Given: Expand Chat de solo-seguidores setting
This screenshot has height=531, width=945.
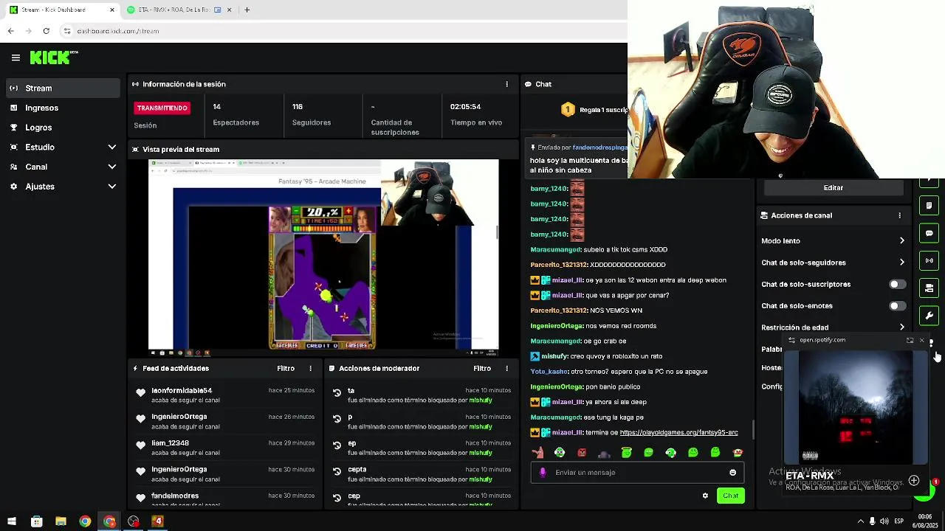Looking at the screenshot, I should [x=834, y=263].
